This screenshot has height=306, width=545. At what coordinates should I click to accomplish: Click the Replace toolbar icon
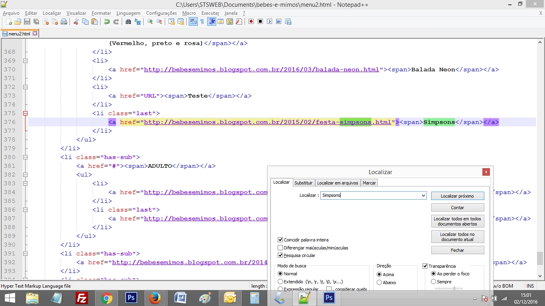[x=138, y=22]
